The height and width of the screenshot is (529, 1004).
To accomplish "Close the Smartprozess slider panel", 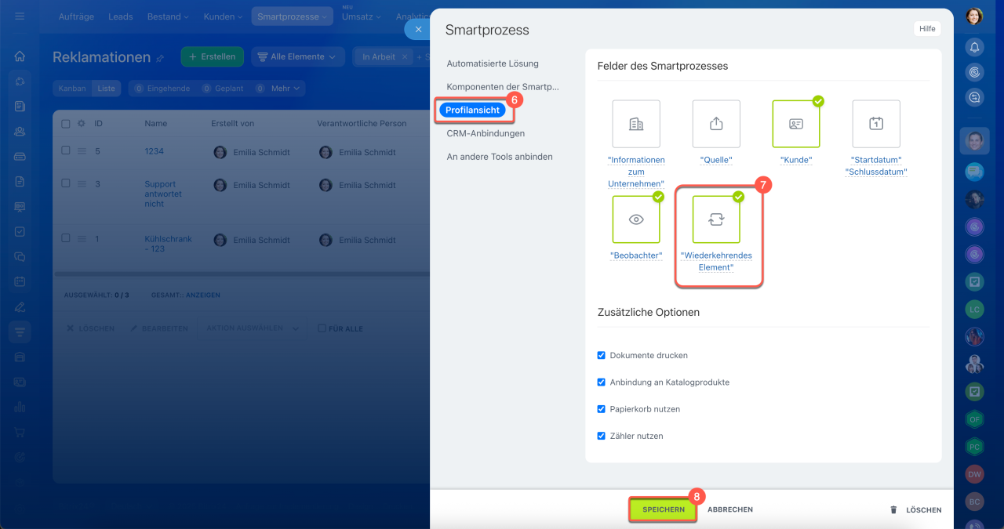I will 418,29.
